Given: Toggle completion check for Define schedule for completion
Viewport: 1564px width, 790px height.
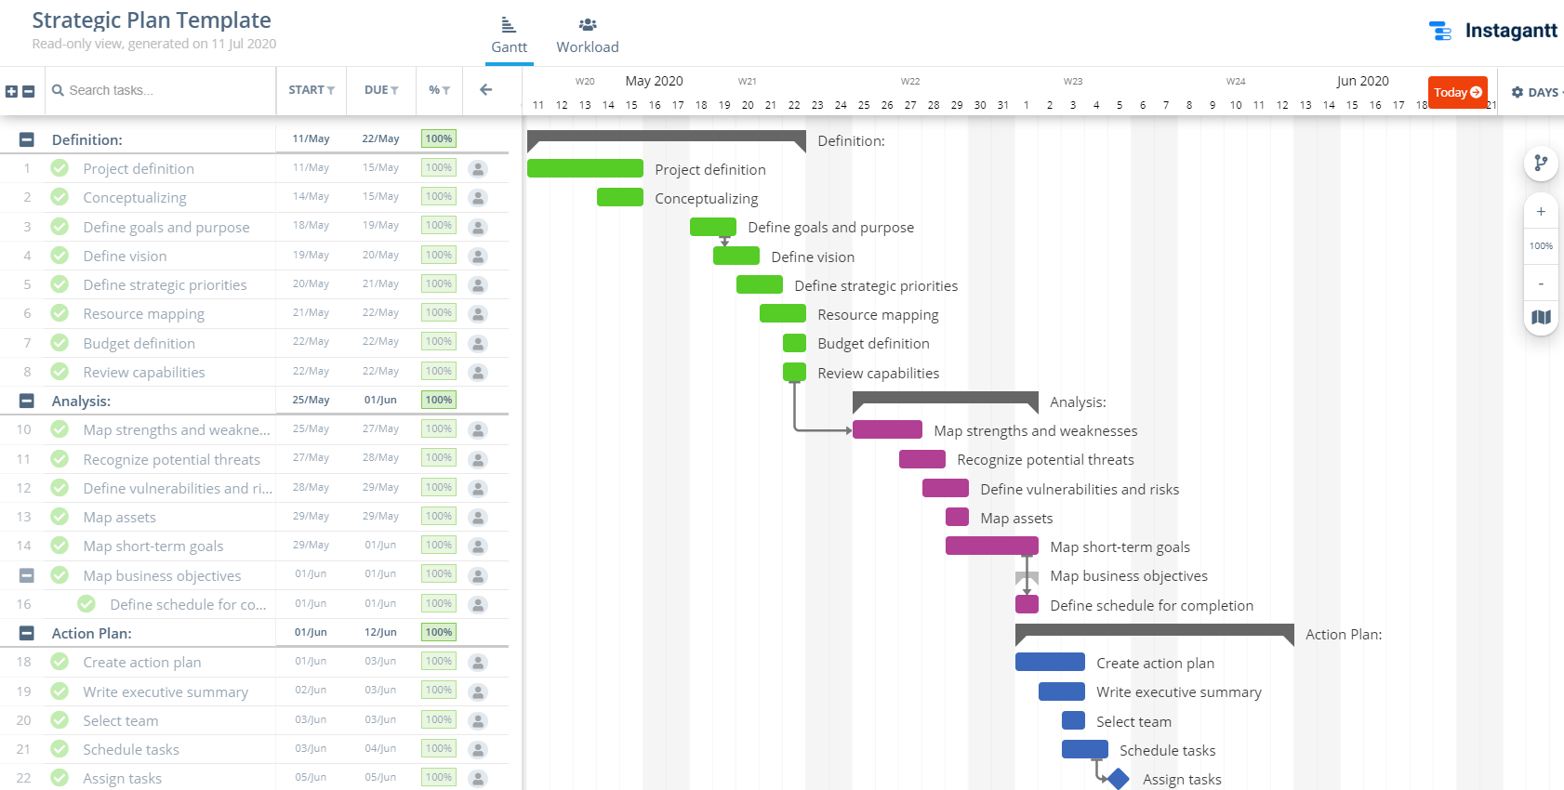Looking at the screenshot, I should pyautogui.click(x=86, y=603).
